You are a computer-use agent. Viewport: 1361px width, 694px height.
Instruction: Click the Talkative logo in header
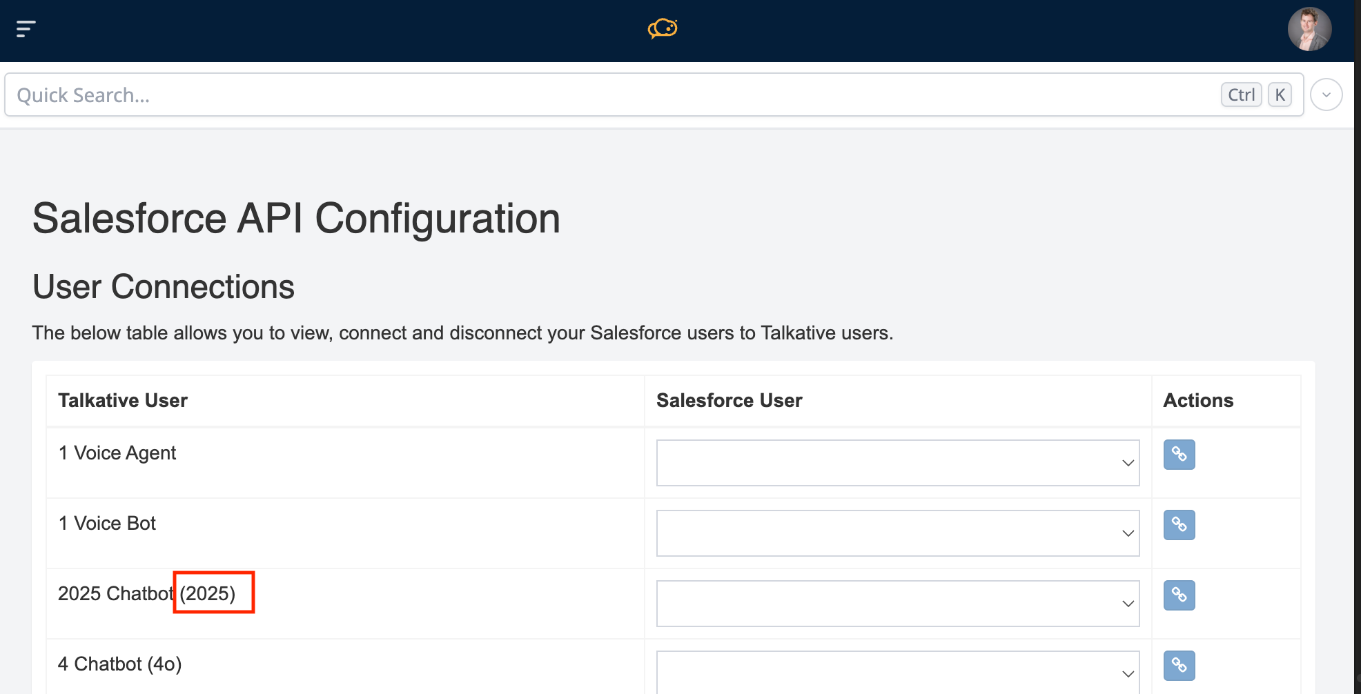pyautogui.click(x=663, y=28)
